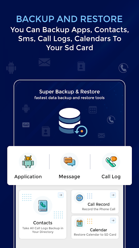Select the Application label
The image size is (139, 248).
(x=28, y=177)
